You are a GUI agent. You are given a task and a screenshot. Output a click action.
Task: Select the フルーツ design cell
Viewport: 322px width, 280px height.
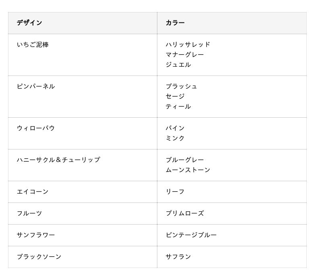(29, 213)
